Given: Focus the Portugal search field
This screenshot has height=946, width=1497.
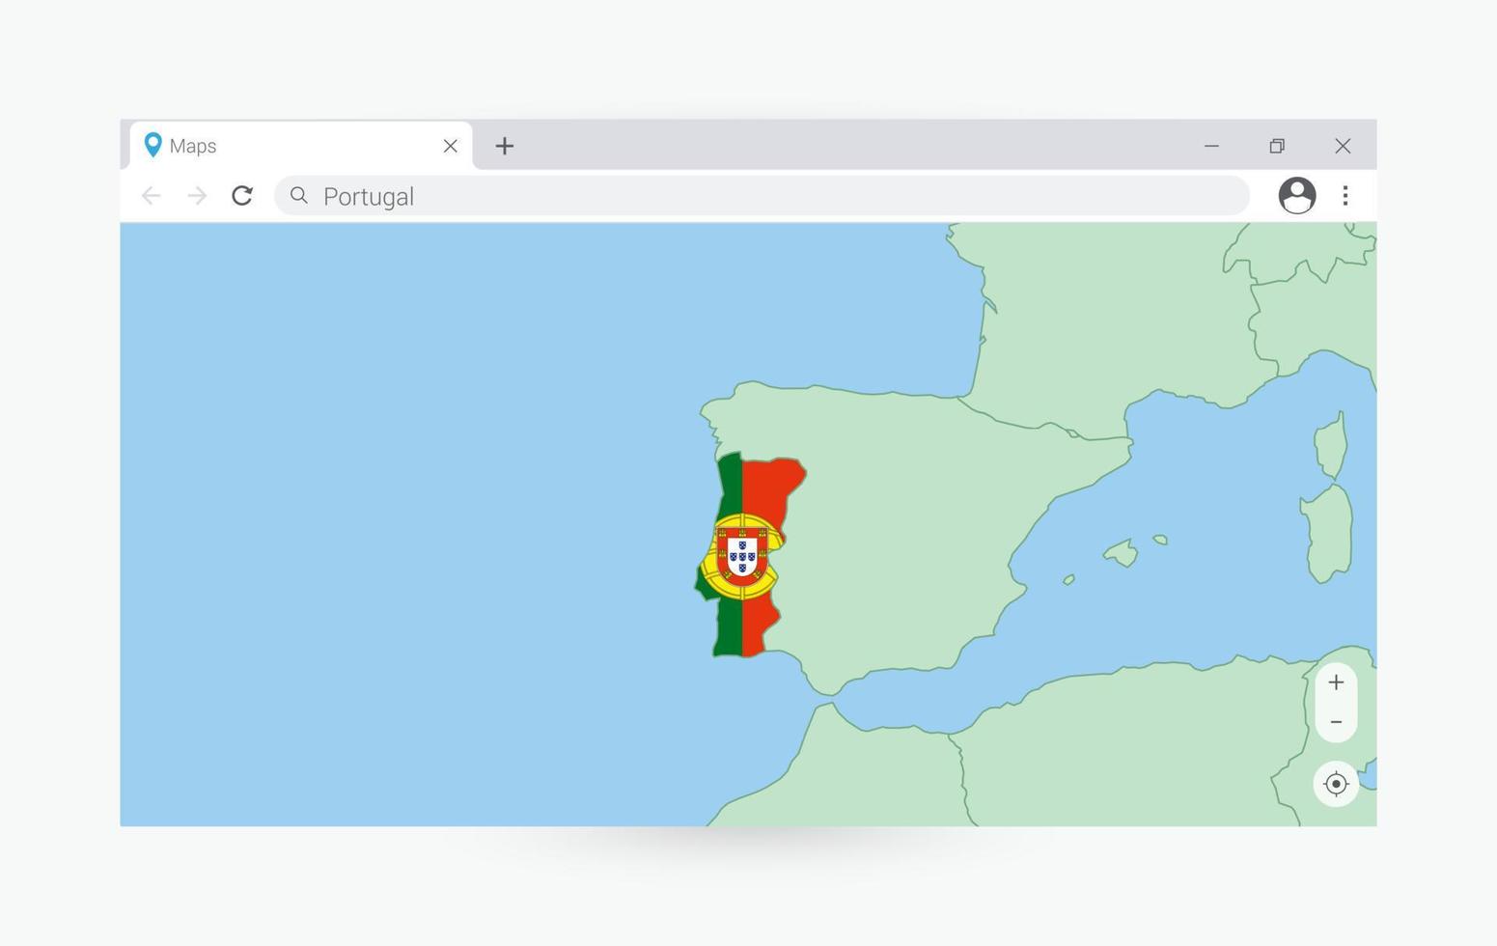Looking at the screenshot, I should (x=762, y=196).
